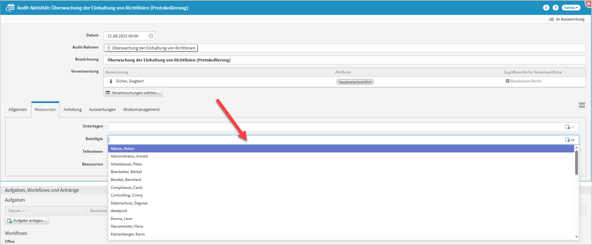
Task: Clear the Datum field with X icon
Action: pyautogui.click(x=151, y=36)
